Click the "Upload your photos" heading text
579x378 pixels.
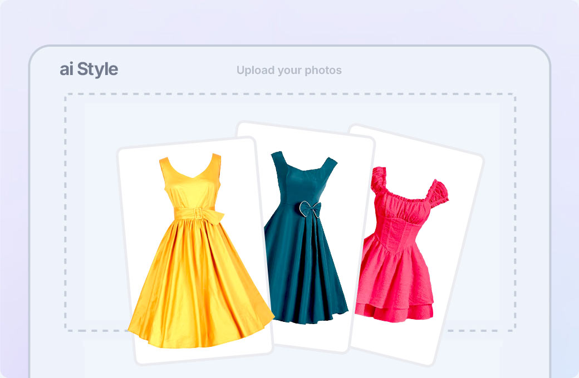pos(289,70)
